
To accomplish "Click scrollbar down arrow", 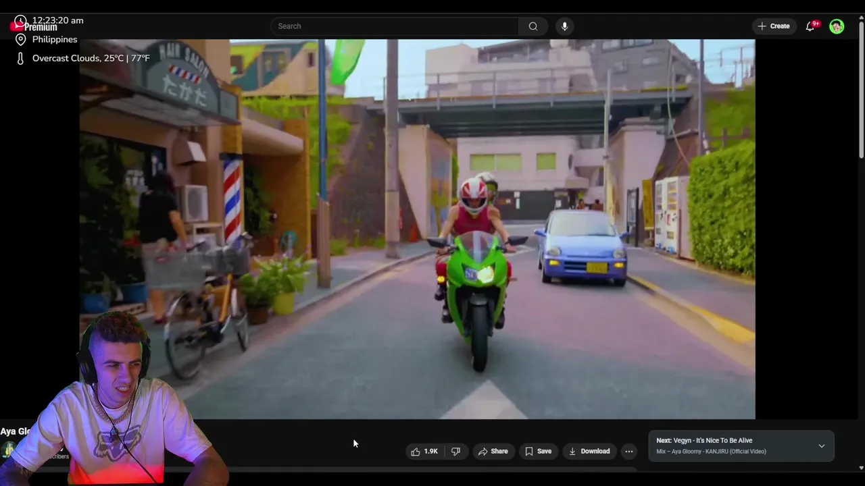I will (861, 468).
